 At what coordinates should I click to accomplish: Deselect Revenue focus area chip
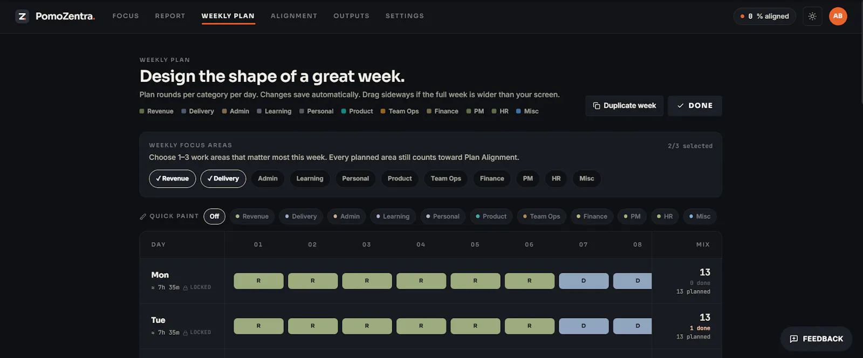(173, 178)
